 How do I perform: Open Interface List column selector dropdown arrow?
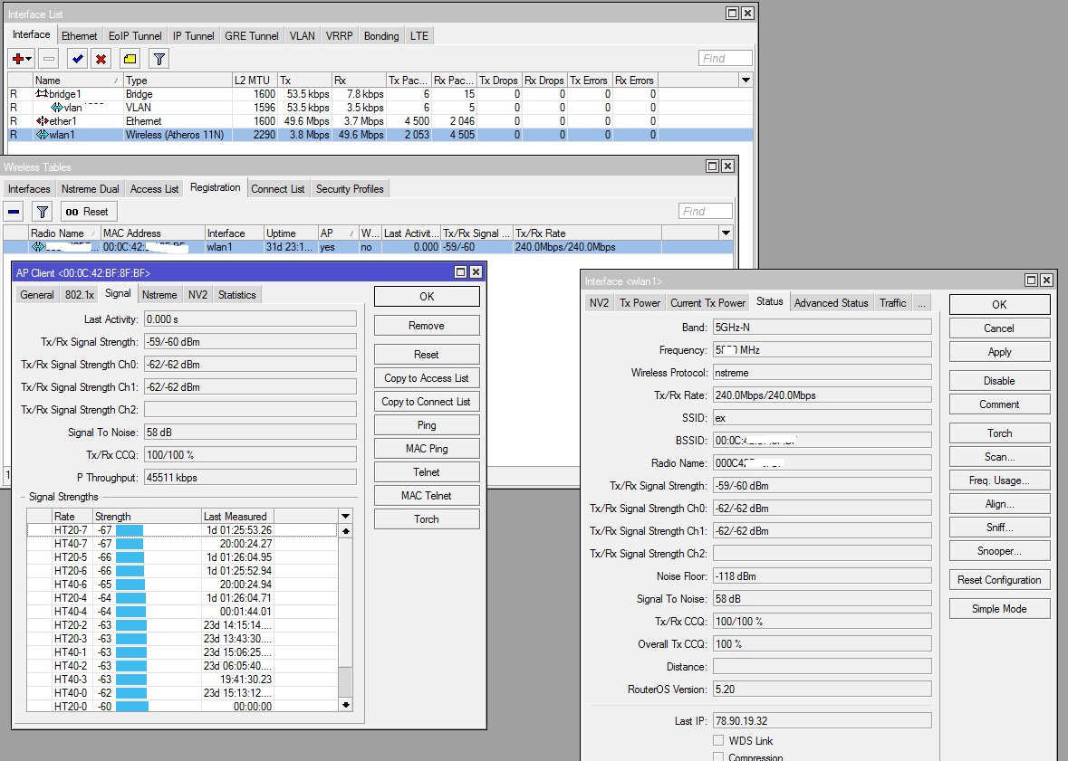tap(746, 81)
